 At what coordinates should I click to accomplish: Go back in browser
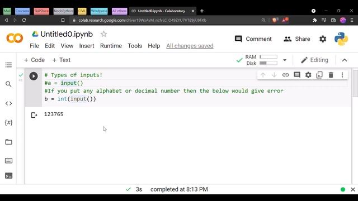click(6, 20)
